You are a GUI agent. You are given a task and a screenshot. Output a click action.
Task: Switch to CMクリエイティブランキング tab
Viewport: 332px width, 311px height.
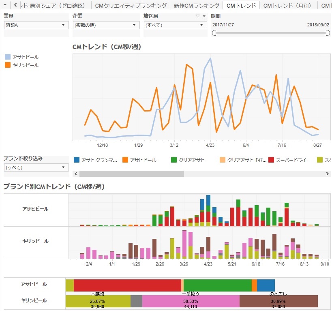131,6
